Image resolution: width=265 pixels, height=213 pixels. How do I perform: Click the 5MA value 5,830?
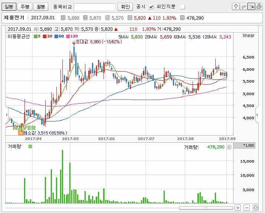point(137,37)
